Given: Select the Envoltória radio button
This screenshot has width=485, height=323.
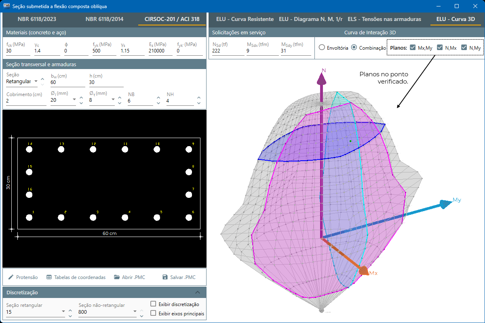Looking at the screenshot, I should [322, 48].
